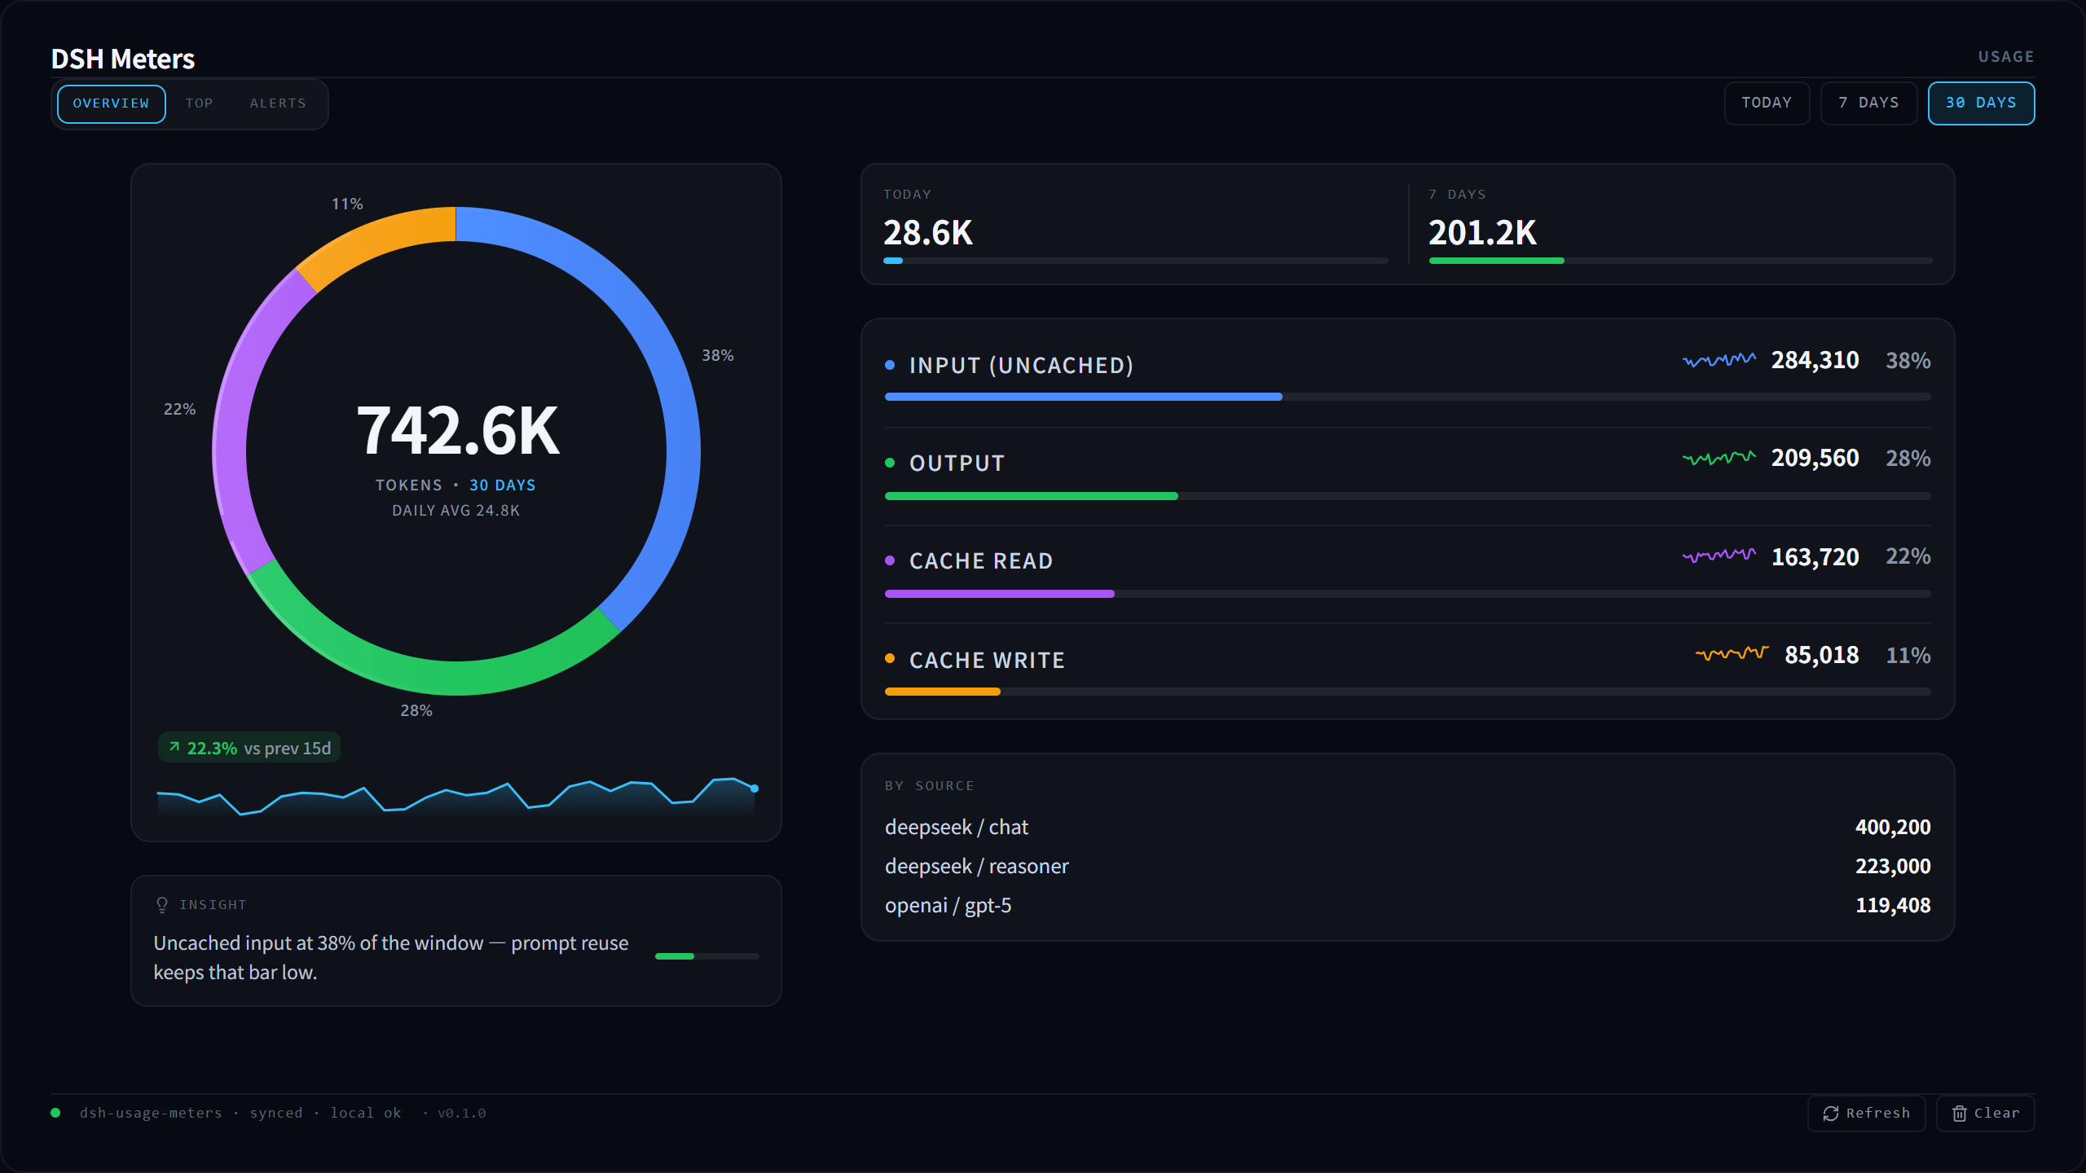This screenshot has width=2086, height=1173.
Task: Click the 7 Days 201.2K usage bar
Action: (1680, 261)
